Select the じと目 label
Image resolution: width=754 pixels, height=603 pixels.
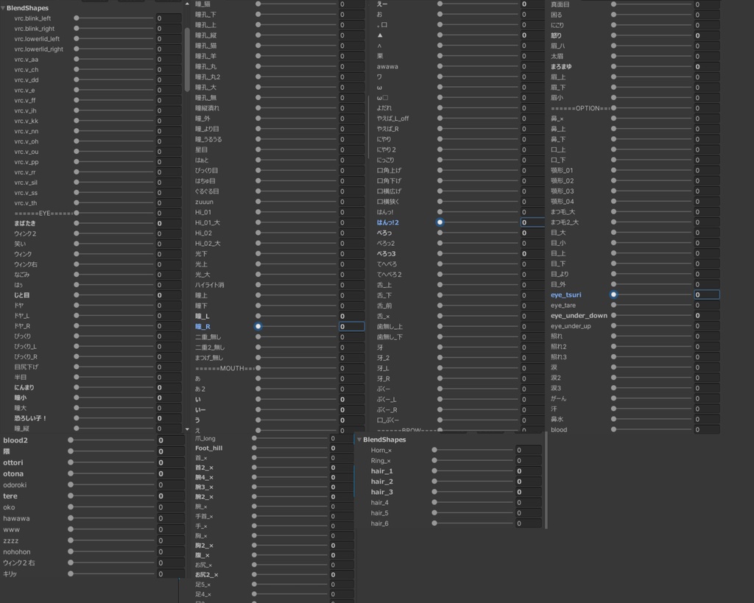[21, 295]
